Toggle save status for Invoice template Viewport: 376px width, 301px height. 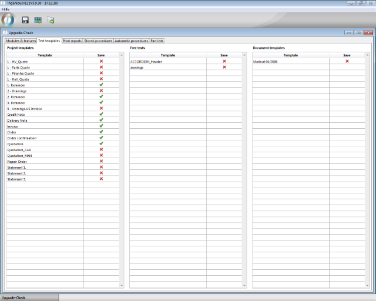tap(101, 126)
